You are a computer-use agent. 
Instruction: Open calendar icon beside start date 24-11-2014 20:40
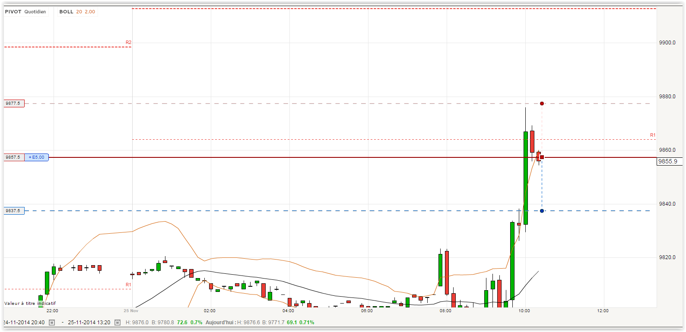[x=52, y=323]
